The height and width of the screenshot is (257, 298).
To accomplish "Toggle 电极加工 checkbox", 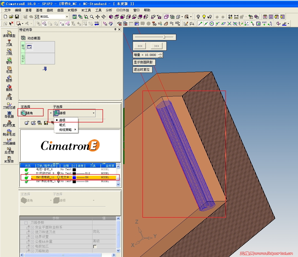I will click(95, 246).
